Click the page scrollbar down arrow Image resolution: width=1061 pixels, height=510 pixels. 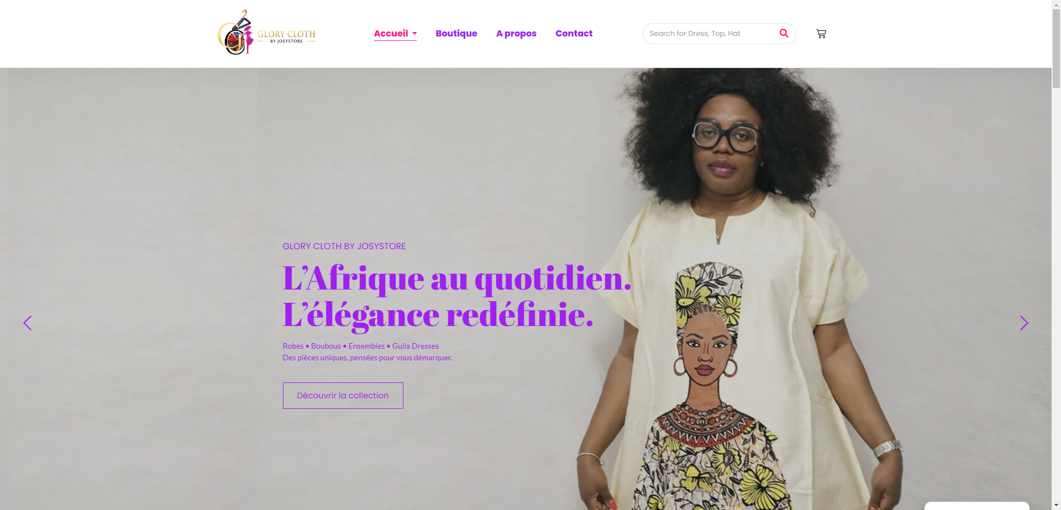pos(1056,505)
